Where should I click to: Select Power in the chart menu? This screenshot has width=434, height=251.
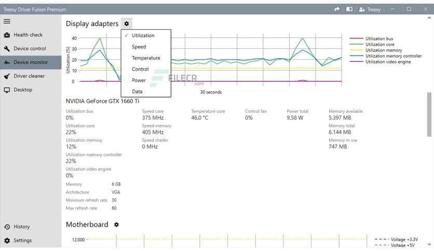(x=146, y=80)
